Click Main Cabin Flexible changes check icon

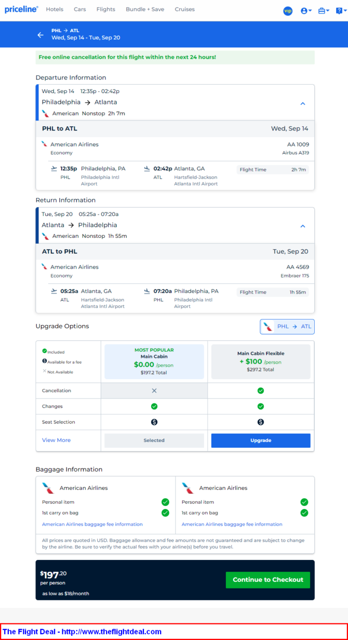pyautogui.click(x=261, y=406)
